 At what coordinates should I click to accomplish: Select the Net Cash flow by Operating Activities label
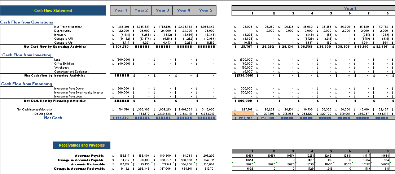[x=55, y=47]
